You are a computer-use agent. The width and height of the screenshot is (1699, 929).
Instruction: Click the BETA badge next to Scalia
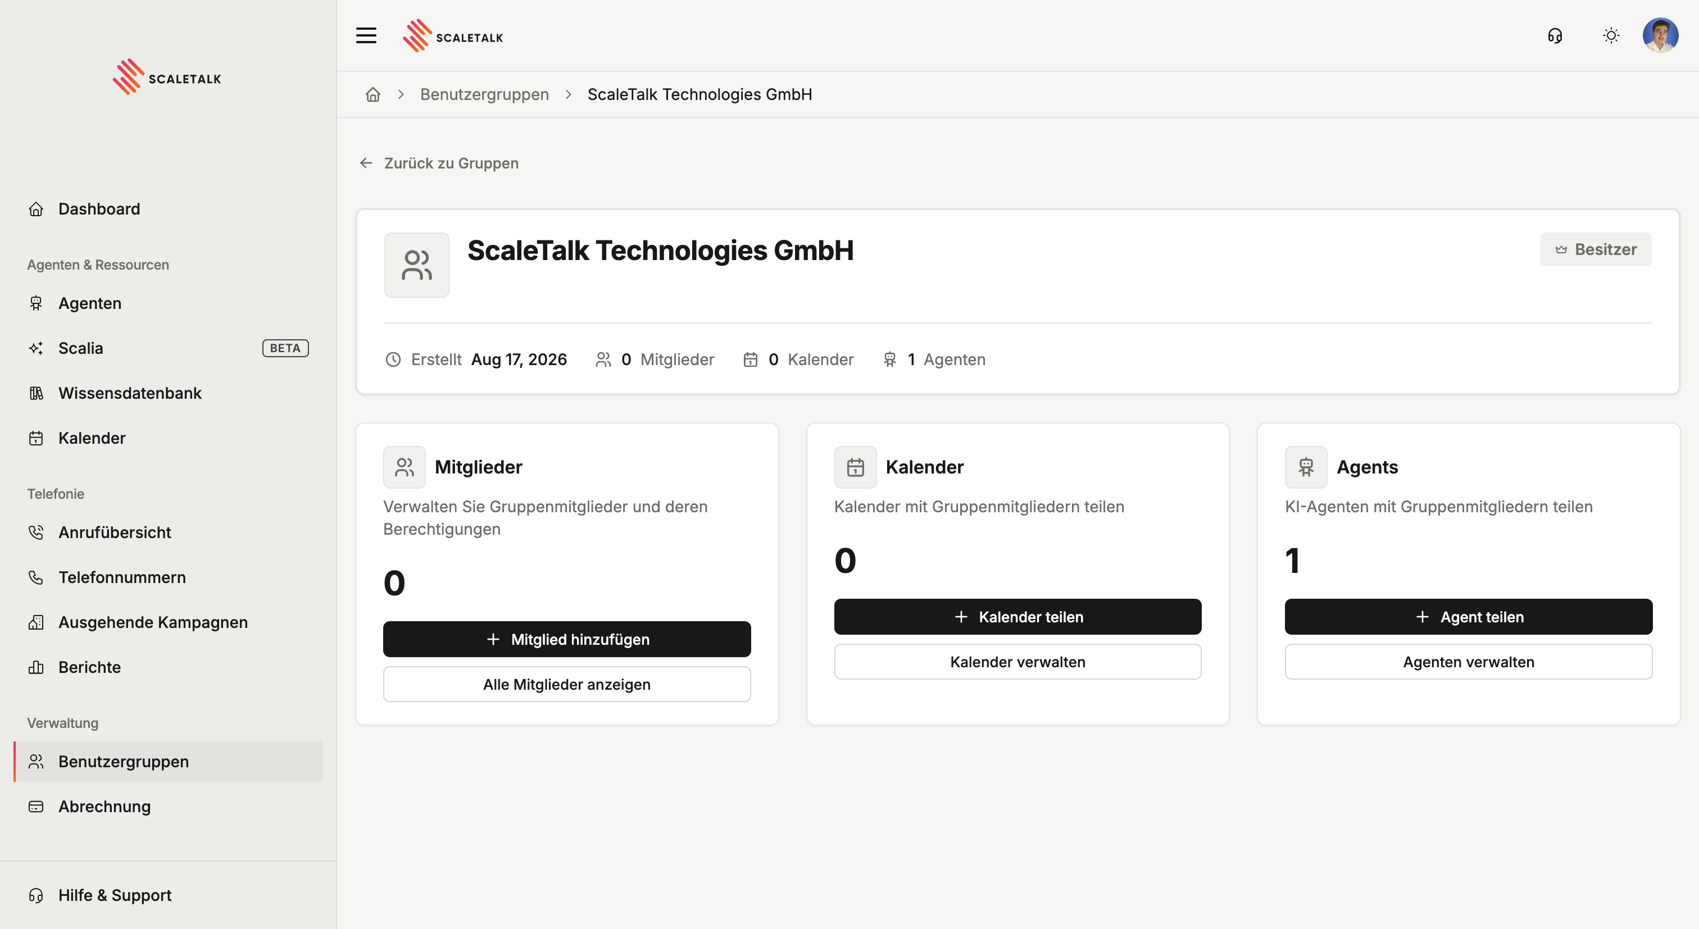[x=285, y=348]
